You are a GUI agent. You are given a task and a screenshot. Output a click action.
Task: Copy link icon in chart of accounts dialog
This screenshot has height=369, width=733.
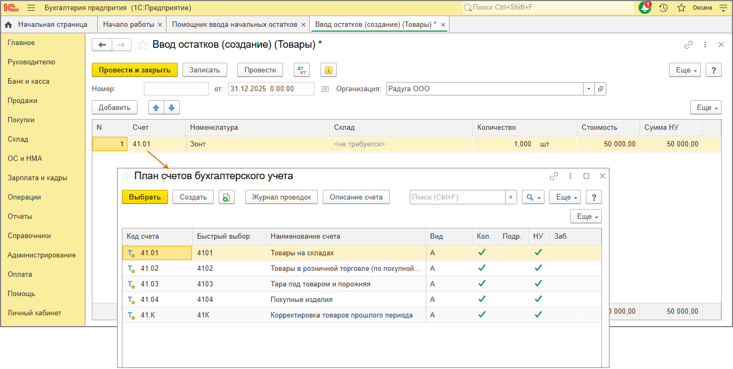pyautogui.click(x=554, y=176)
